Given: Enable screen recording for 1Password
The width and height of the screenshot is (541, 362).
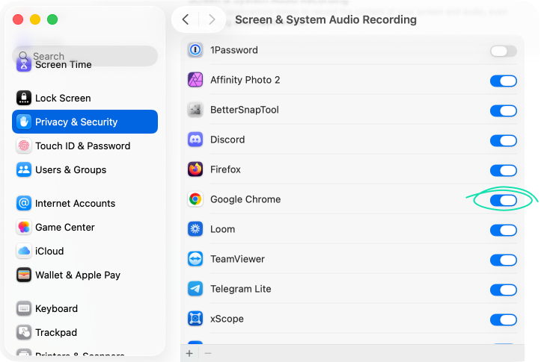Looking at the screenshot, I should coord(504,52).
